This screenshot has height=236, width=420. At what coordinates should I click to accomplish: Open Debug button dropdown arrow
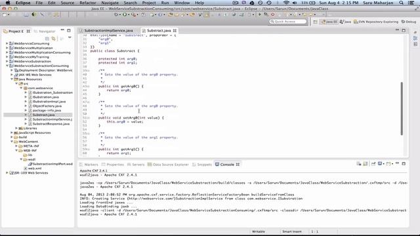pos(119,14)
